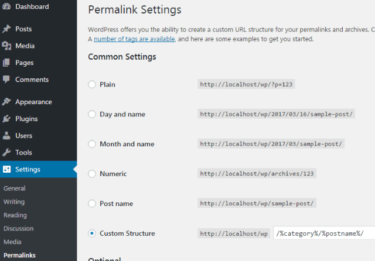This screenshot has width=375, height=261.
Task: Choose the Post name radio button
Action: (x=92, y=204)
